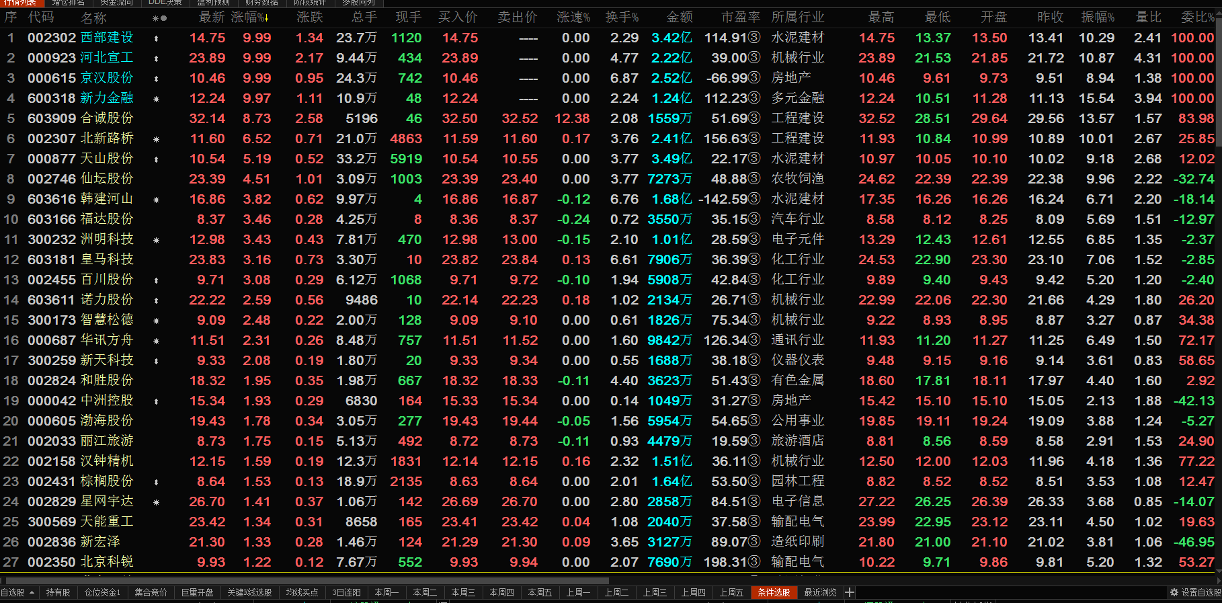Toggle the 涨幅% sort arrow
Screen dimensions: 1222x603
tap(266, 18)
